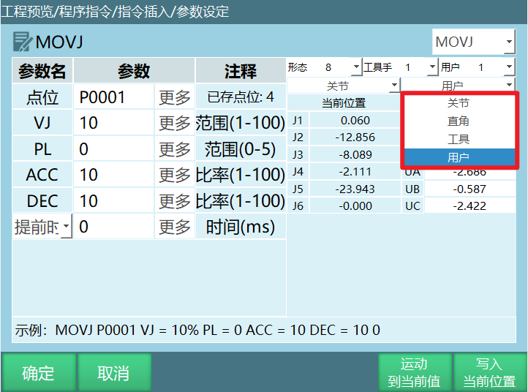
Task: Click the MOVJ instruction edit icon
Action: (x=22, y=42)
